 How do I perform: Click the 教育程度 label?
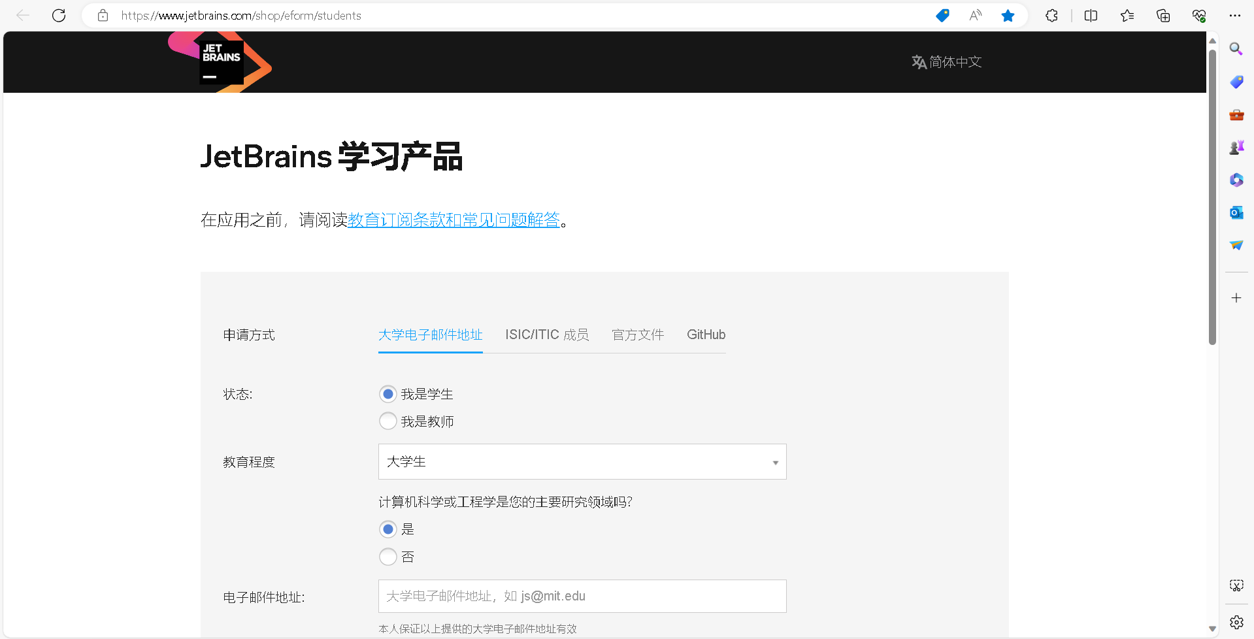coord(249,463)
